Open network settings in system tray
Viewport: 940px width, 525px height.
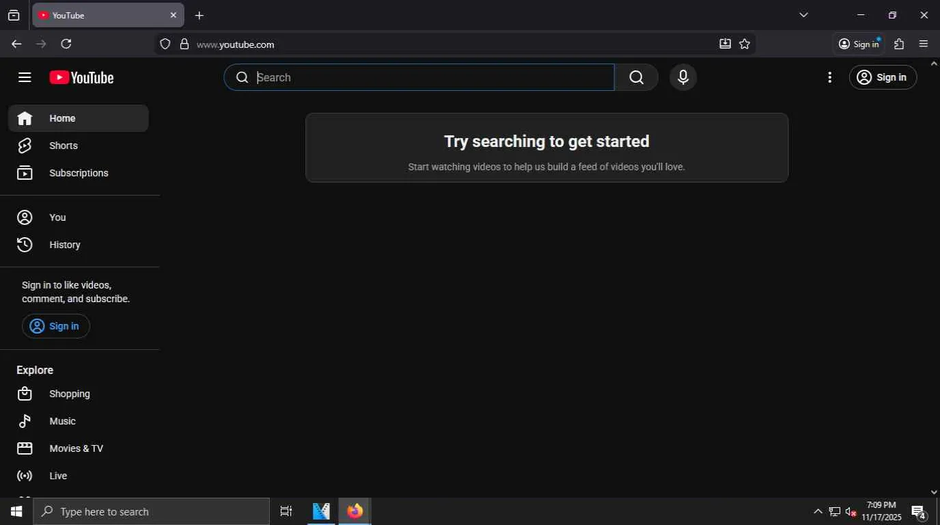tap(834, 511)
